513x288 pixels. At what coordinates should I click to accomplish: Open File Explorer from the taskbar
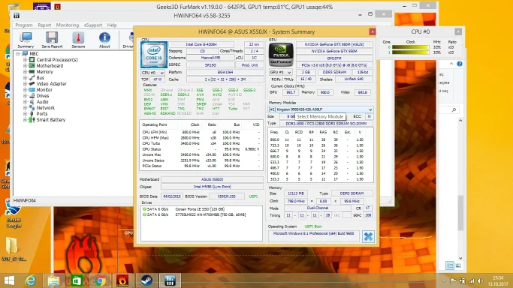[x=53, y=280]
